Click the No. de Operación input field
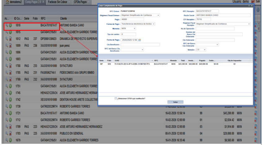The image size is (263, 145). [x=215, y=29]
